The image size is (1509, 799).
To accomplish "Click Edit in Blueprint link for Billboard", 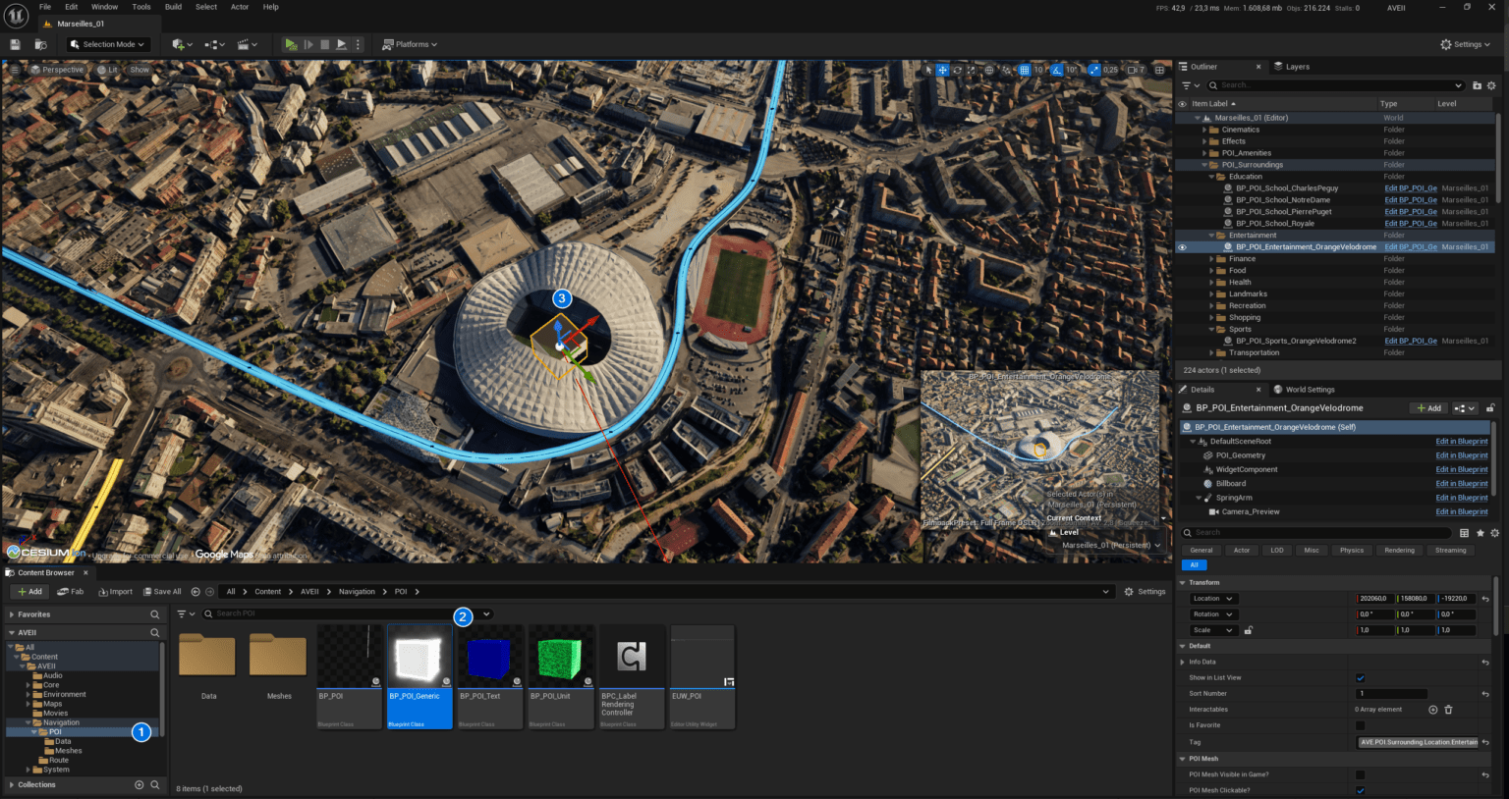I will 1461,484.
